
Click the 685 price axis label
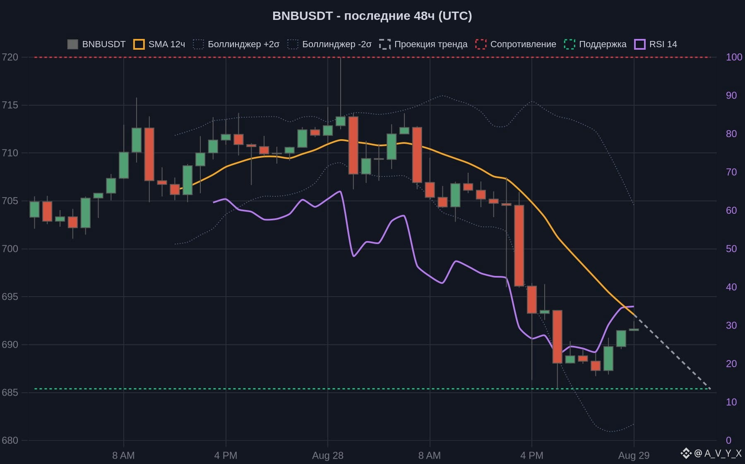(x=10, y=392)
